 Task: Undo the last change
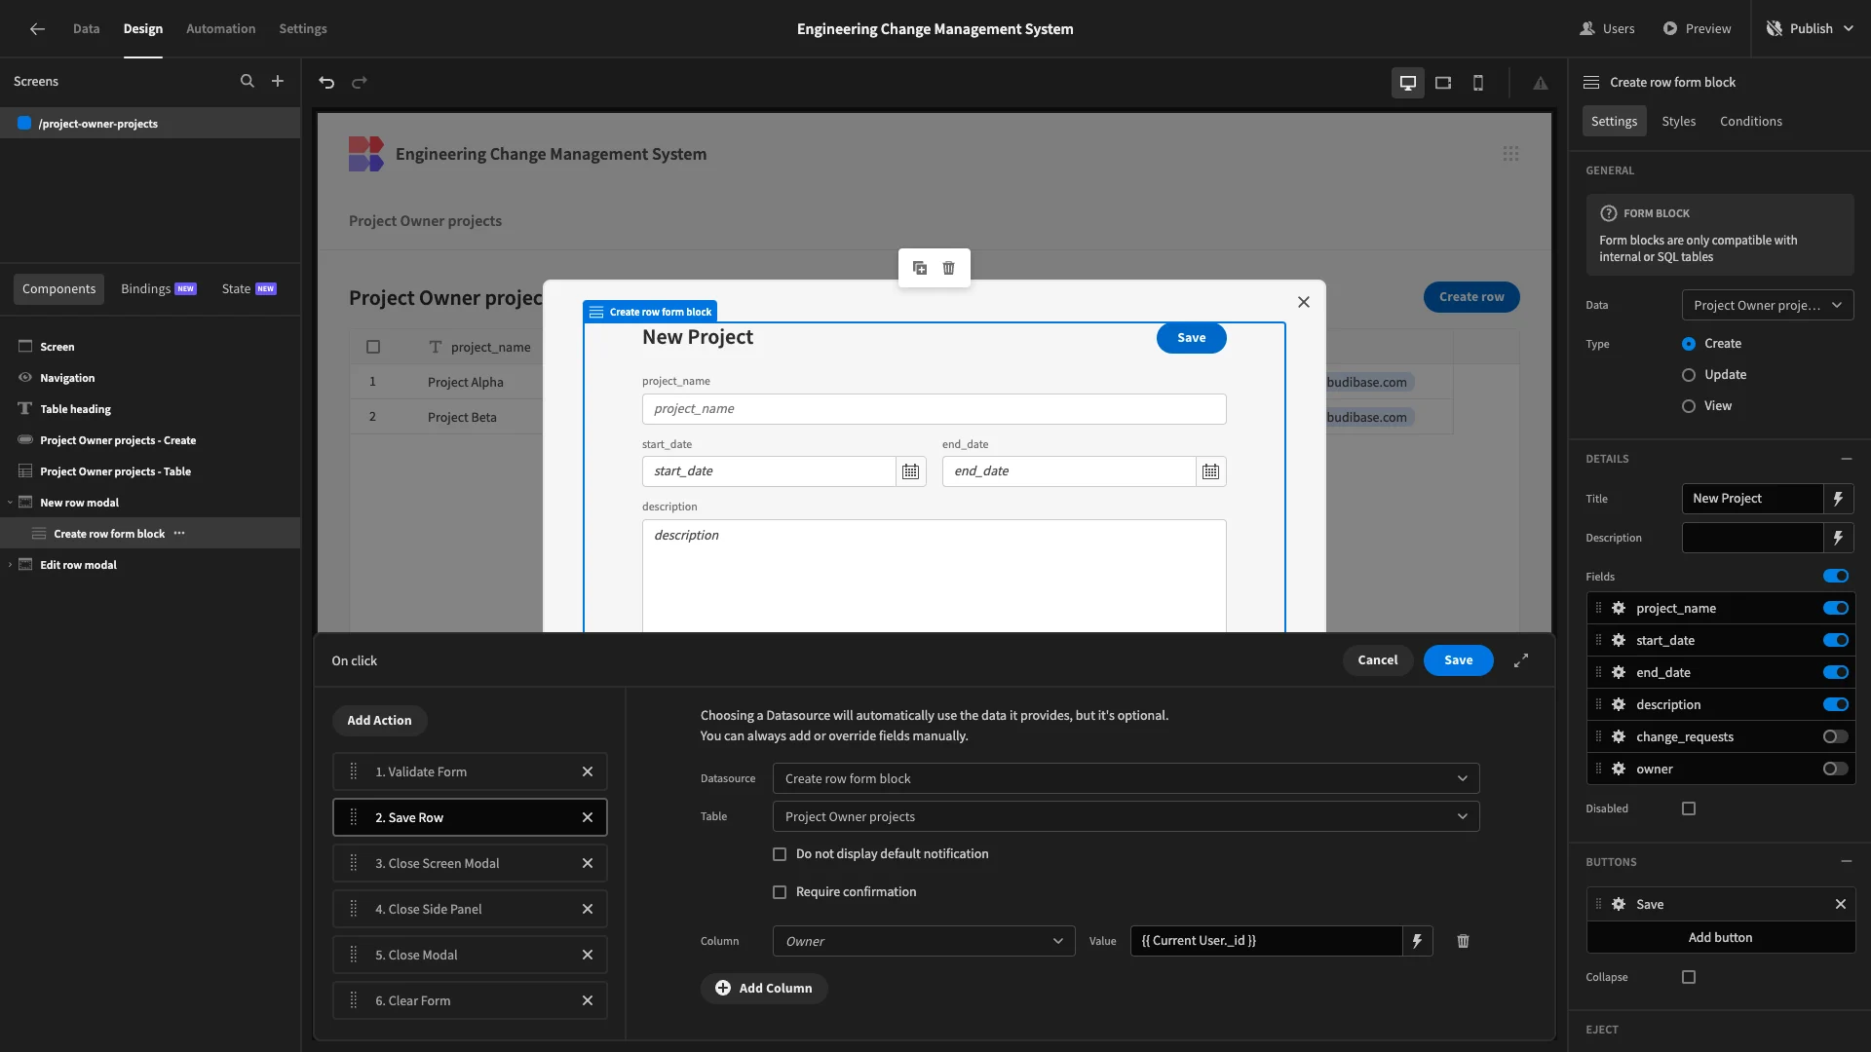tap(326, 83)
